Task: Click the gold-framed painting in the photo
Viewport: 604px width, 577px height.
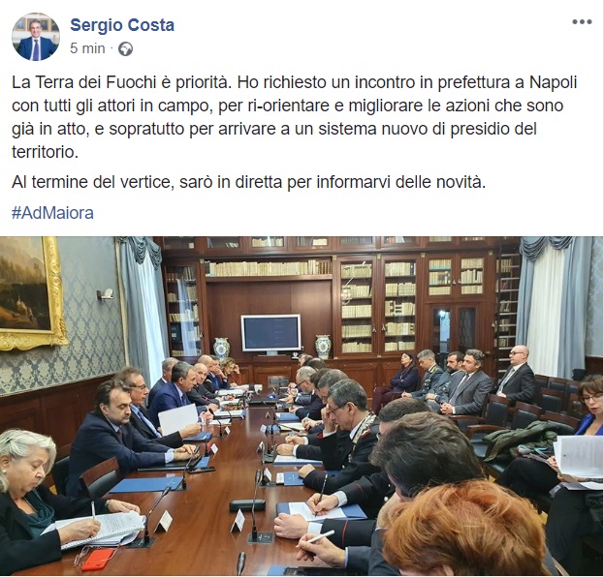Action: click(x=33, y=293)
